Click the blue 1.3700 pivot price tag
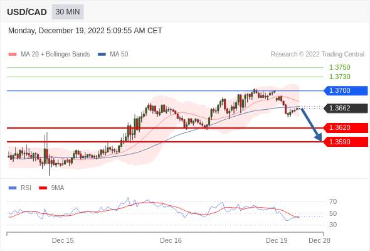 click(x=346, y=90)
